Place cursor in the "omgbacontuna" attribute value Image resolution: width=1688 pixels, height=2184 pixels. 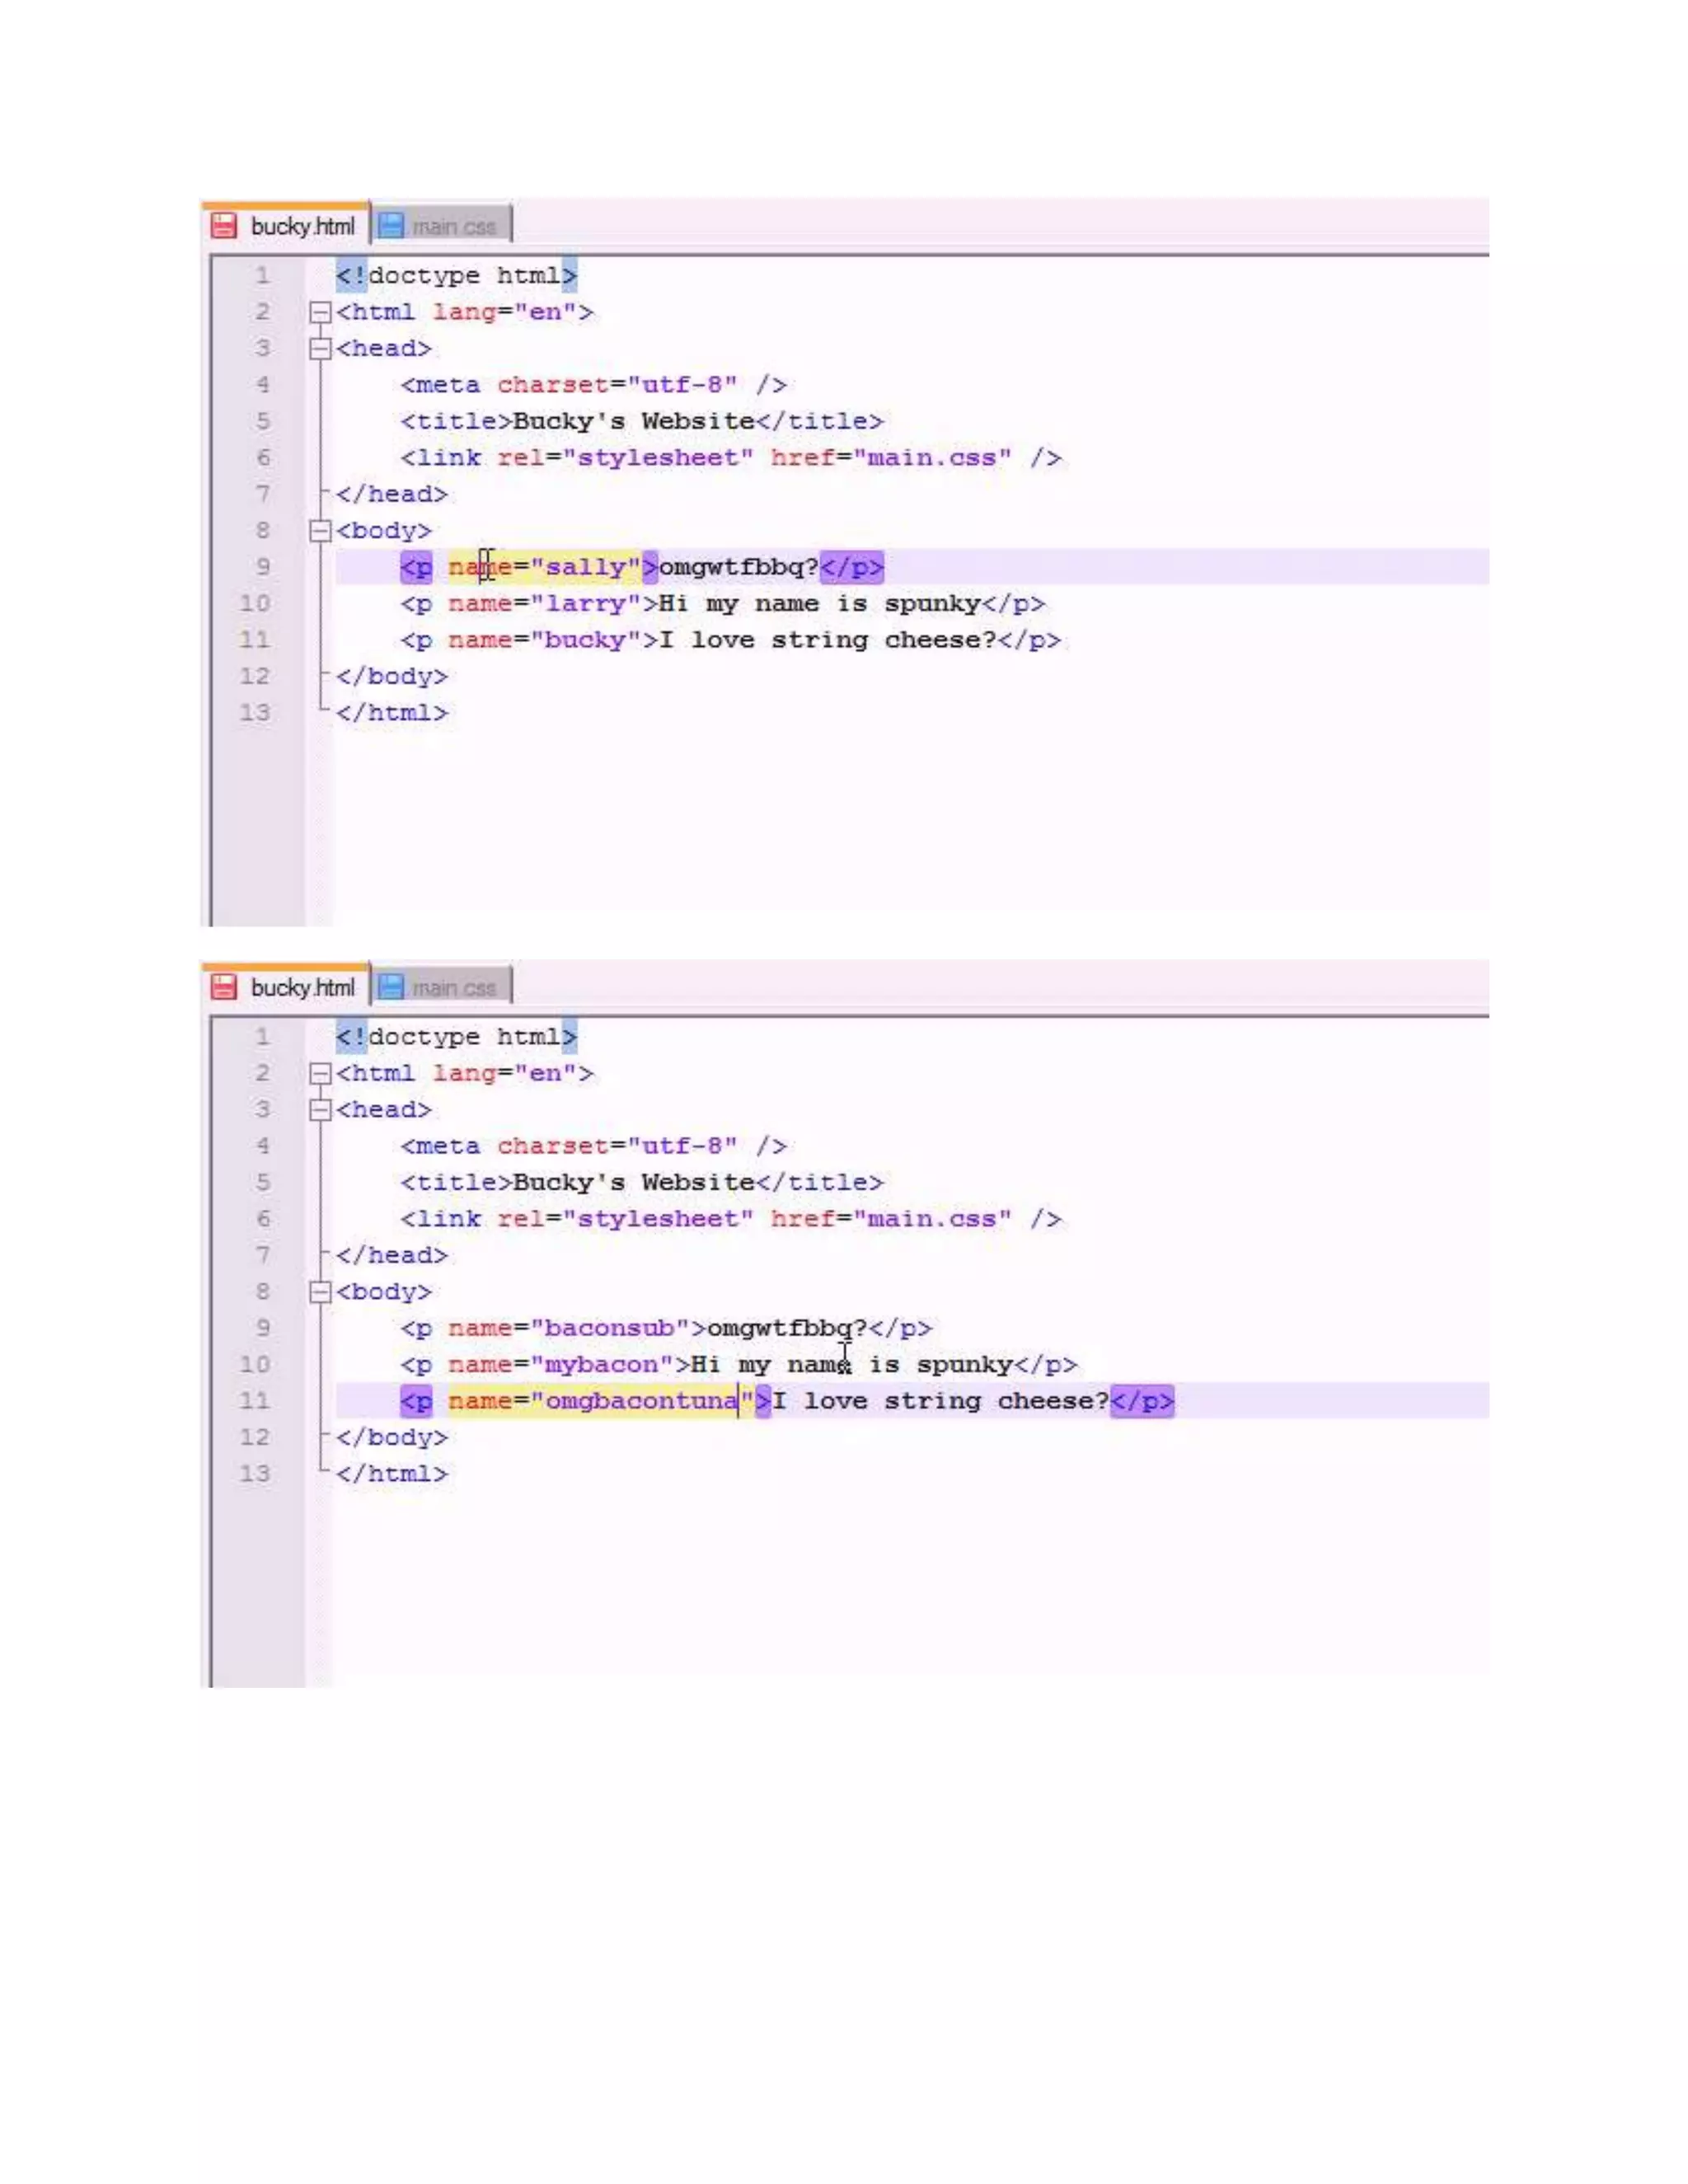click(642, 1401)
